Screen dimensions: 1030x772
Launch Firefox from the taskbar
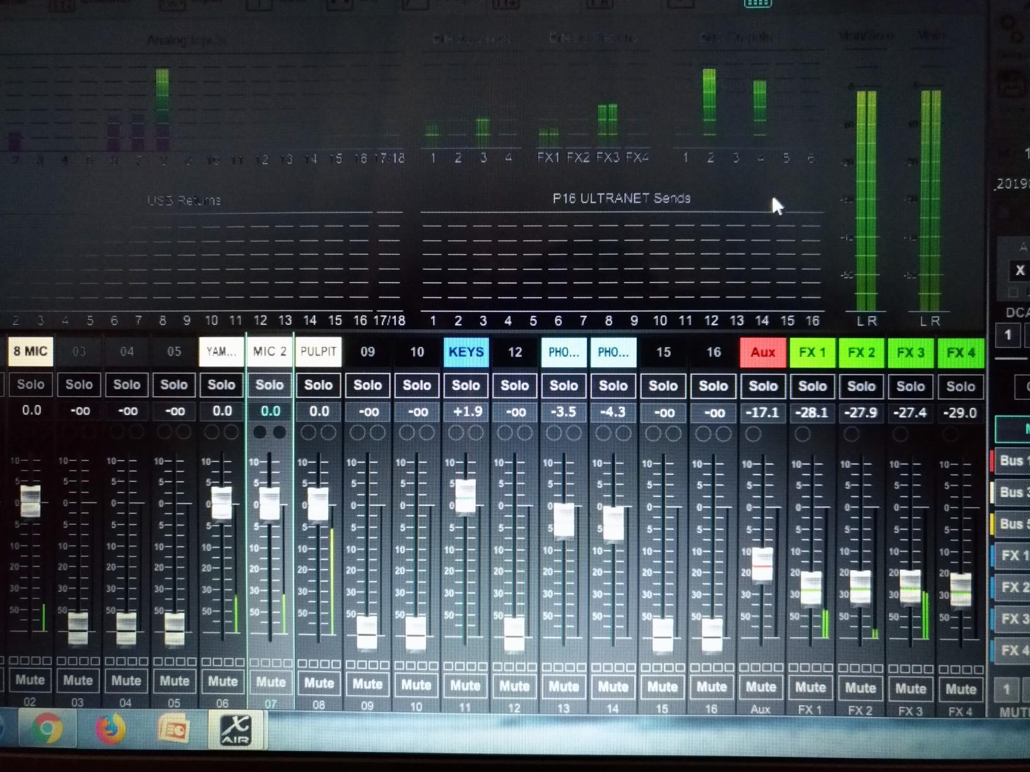[110, 730]
